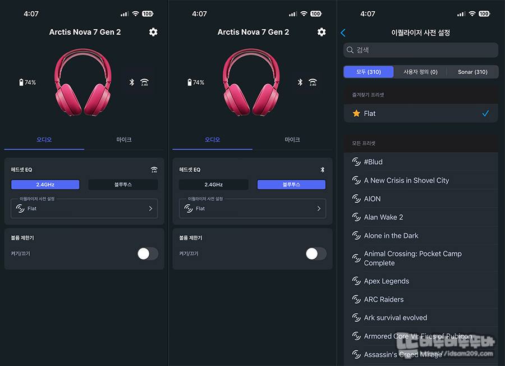Tap preset icon next to ARC Raiders
Image resolution: width=505 pixels, height=366 pixels.
[x=356, y=299]
